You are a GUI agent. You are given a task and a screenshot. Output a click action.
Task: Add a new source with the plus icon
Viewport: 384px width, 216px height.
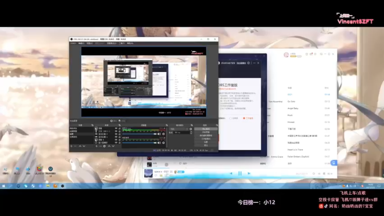point(96,146)
